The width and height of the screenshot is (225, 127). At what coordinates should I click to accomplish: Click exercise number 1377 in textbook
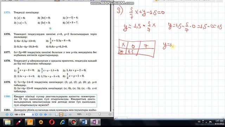click(7, 52)
